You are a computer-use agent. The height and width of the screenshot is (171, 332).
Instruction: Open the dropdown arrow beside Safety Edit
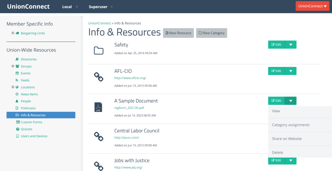(x=290, y=45)
